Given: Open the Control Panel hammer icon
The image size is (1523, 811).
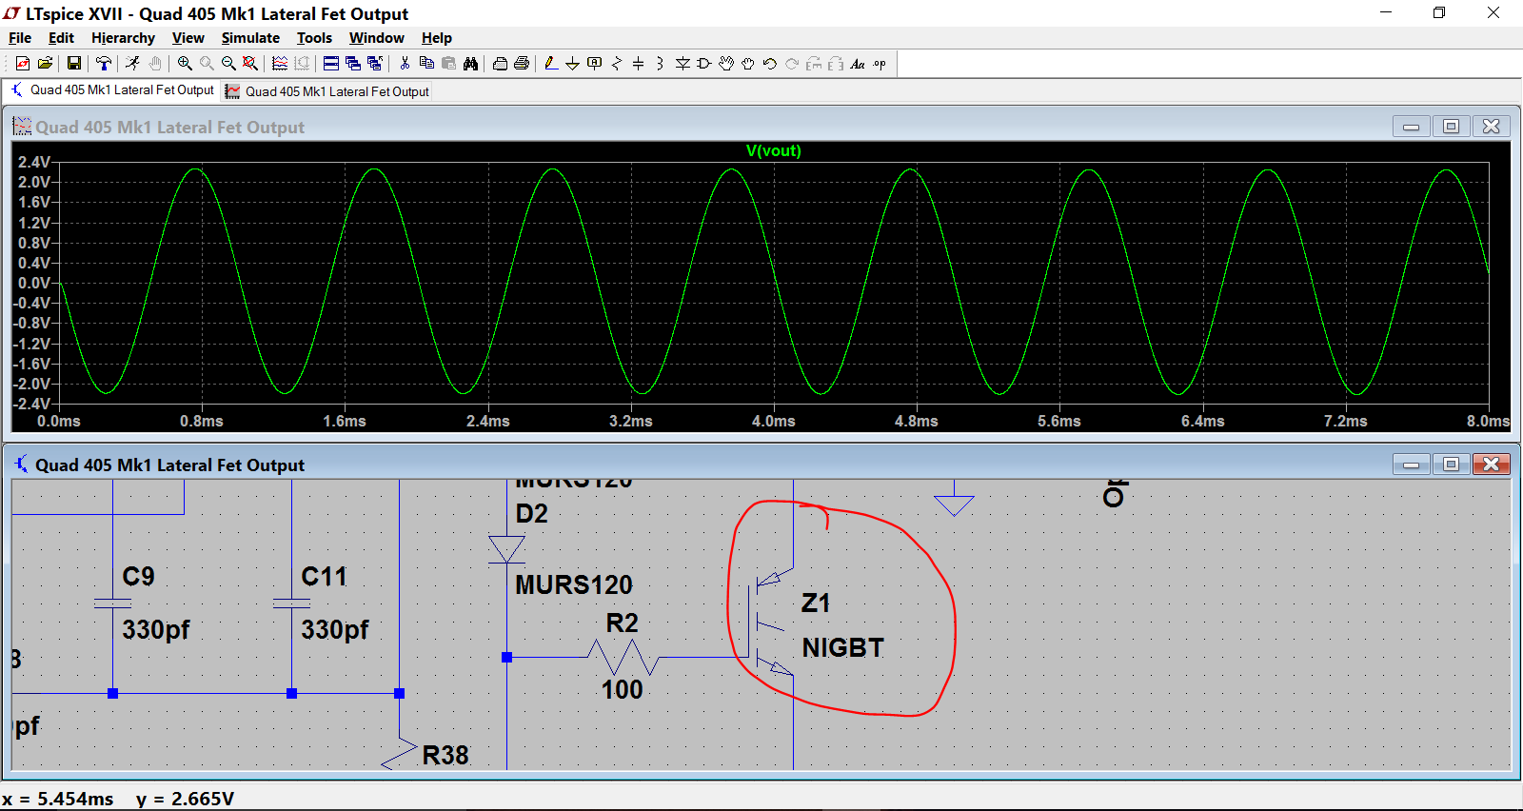Looking at the screenshot, I should [104, 64].
